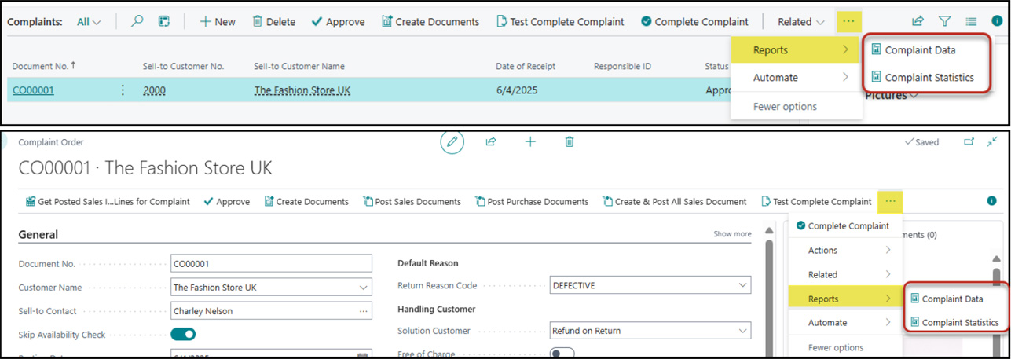This screenshot has width=1011, height=359.
Task: Open the All views dropdown beside Complaints
Action: (90, 22)
